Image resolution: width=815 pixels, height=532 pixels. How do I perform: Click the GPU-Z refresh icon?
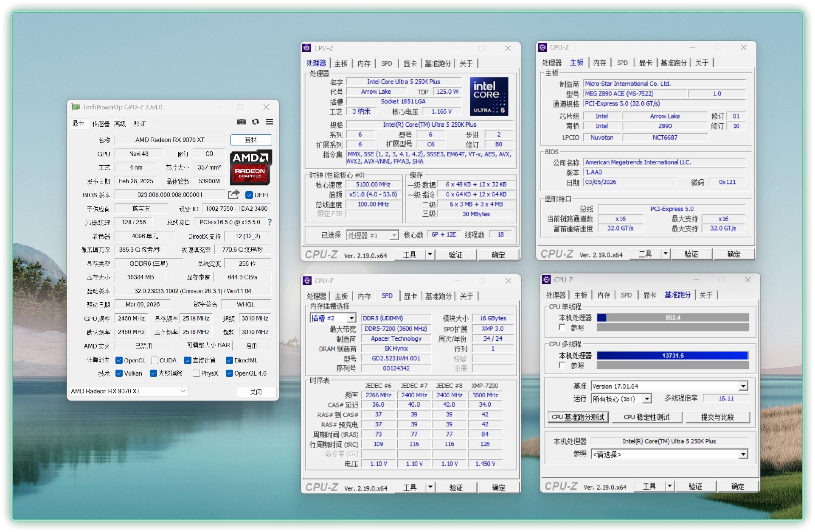coord(255,122)
